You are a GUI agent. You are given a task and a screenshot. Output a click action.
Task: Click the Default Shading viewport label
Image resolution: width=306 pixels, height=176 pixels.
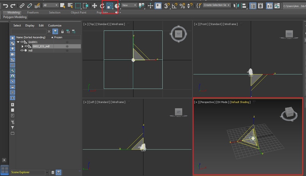coord(239,102)
